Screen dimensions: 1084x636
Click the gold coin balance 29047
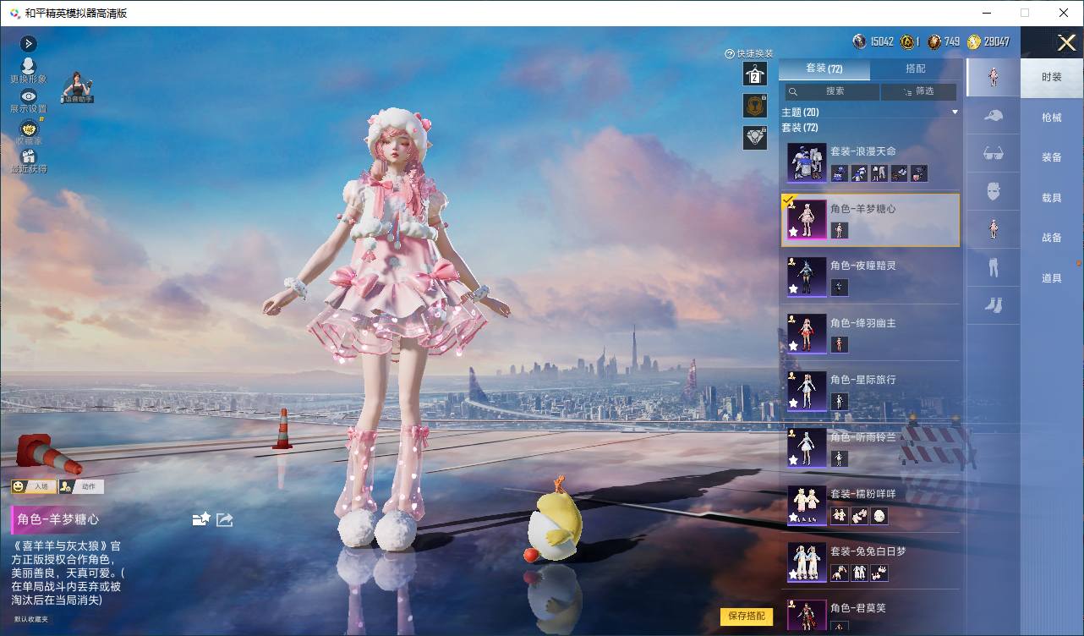[988, 41]
